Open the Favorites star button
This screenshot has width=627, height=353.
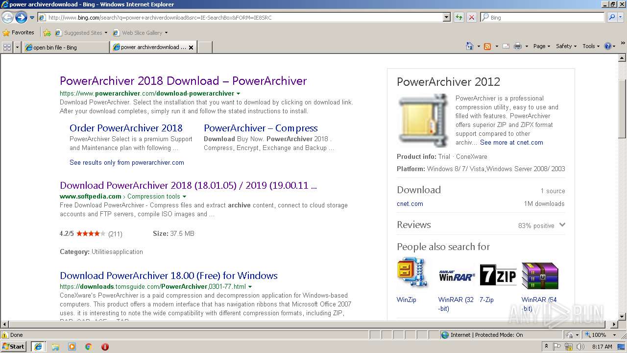click(18, 32)
